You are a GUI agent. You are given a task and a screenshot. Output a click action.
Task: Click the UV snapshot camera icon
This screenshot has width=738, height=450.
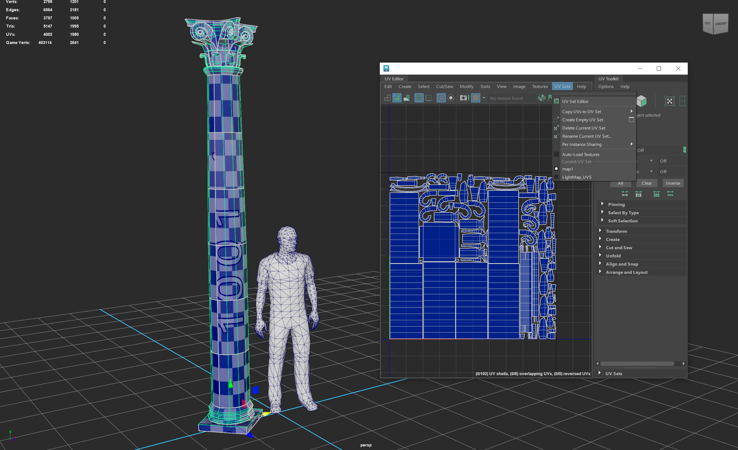tap(463, 98)
